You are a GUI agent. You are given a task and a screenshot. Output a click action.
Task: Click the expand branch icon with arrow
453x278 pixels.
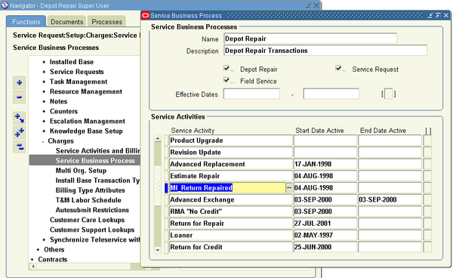click(x=20, y=118)
